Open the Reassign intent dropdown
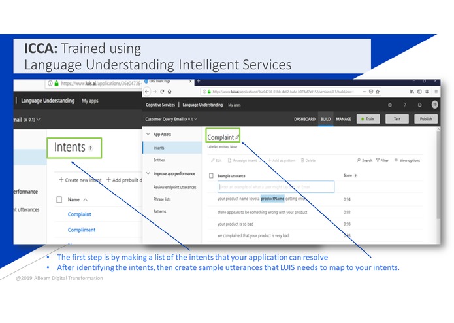Screen dimensions: 454x323 pos(244,160)
